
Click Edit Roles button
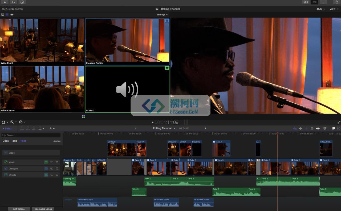pyautogui.click(x=19, y=209)
